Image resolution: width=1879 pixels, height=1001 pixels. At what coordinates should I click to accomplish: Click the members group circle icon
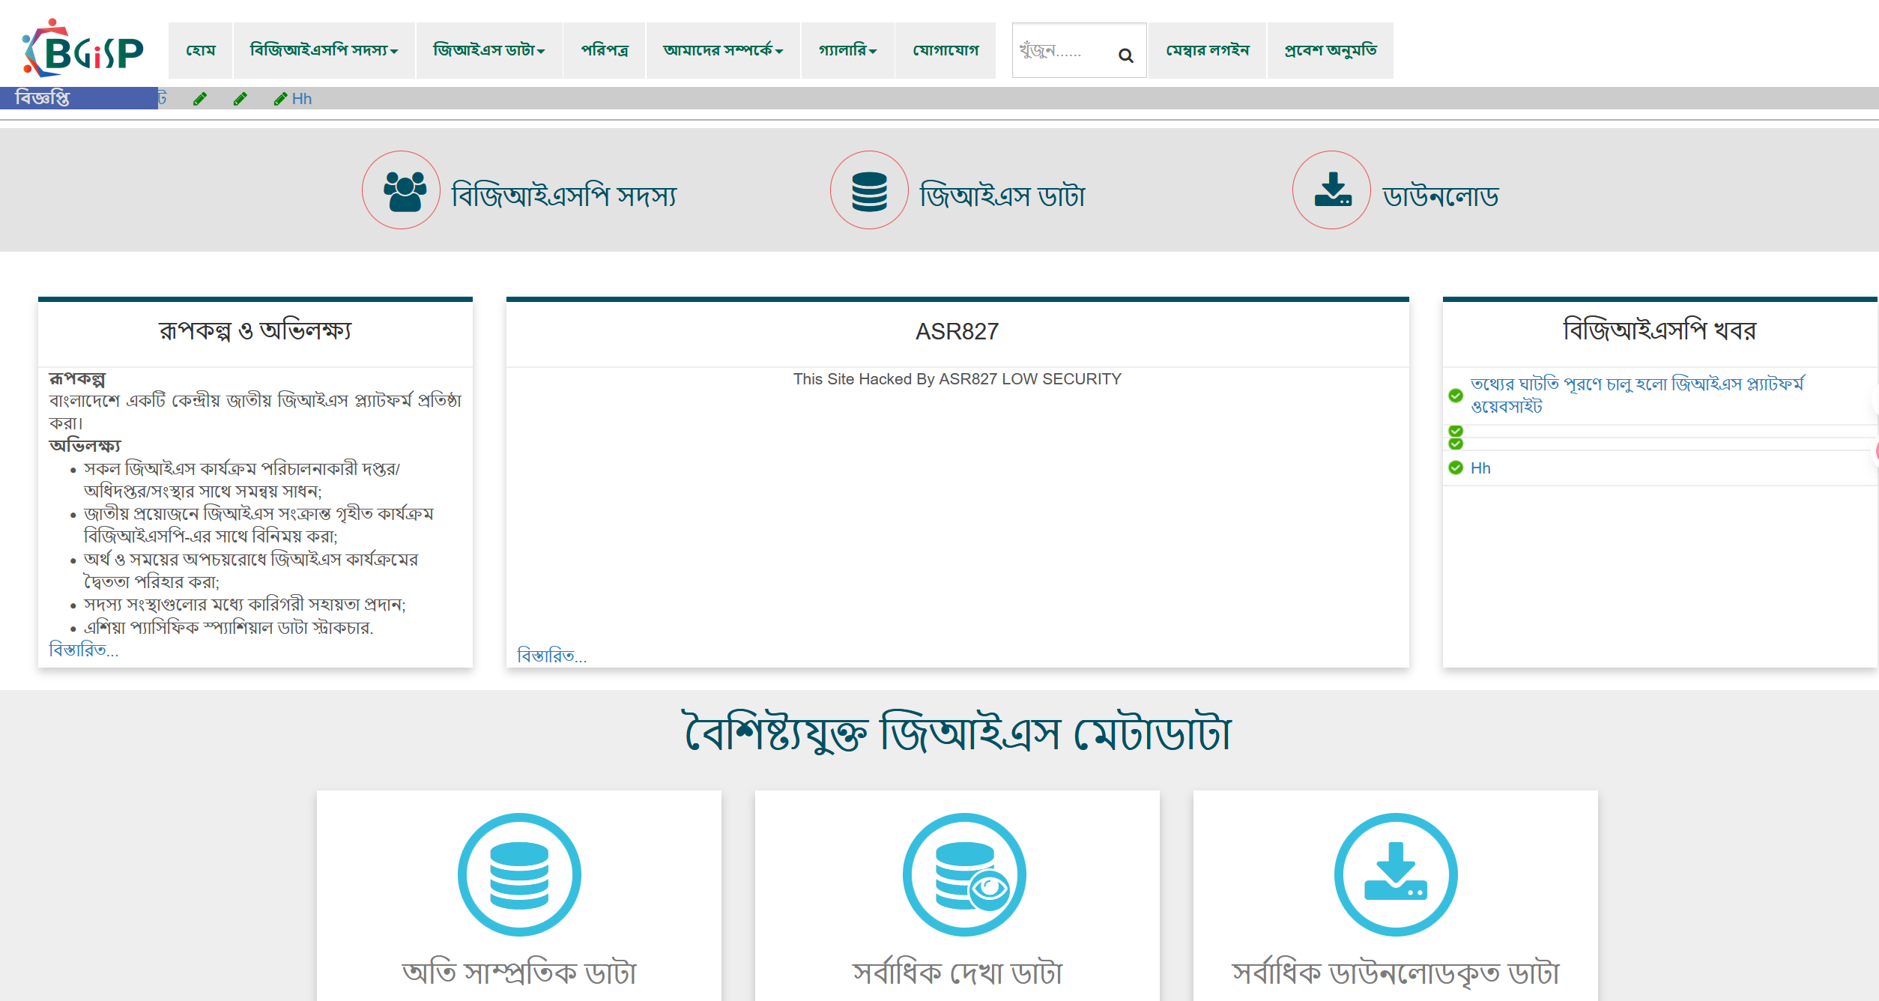tap(402, 190)
